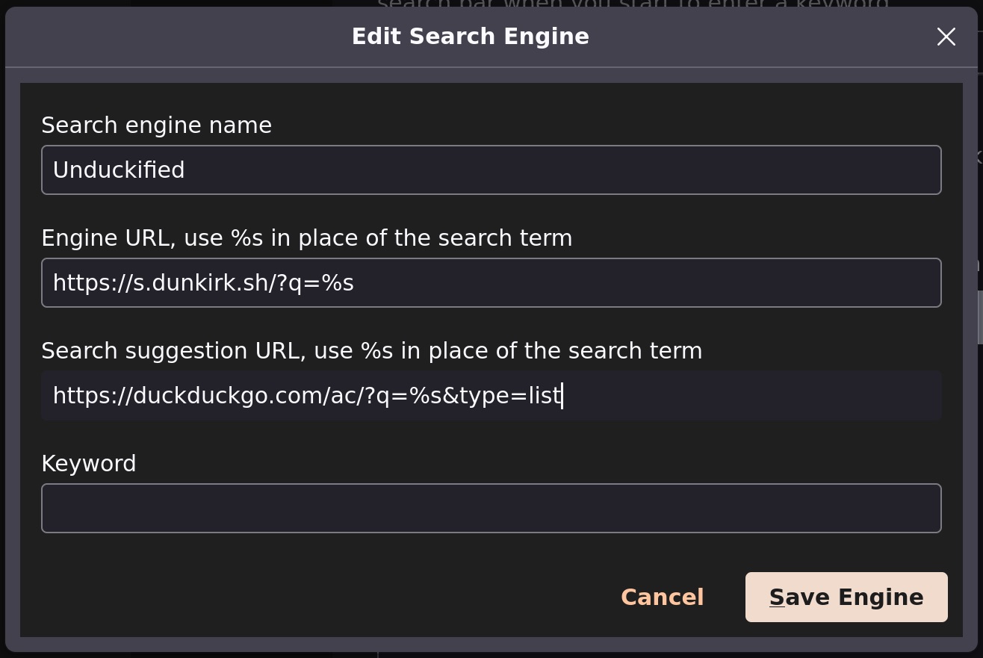Click the Edit Search Engine dialog title
The width and height of the screenshot is (983, 658).
470,35
